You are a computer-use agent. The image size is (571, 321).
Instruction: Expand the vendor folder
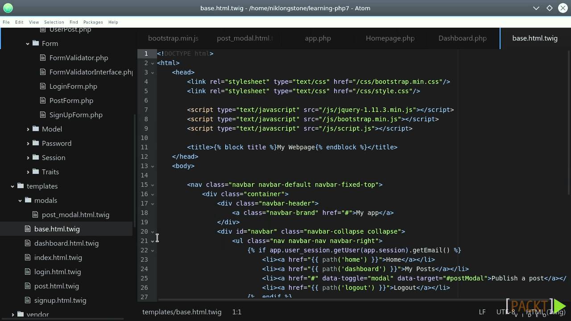(12, 314)
